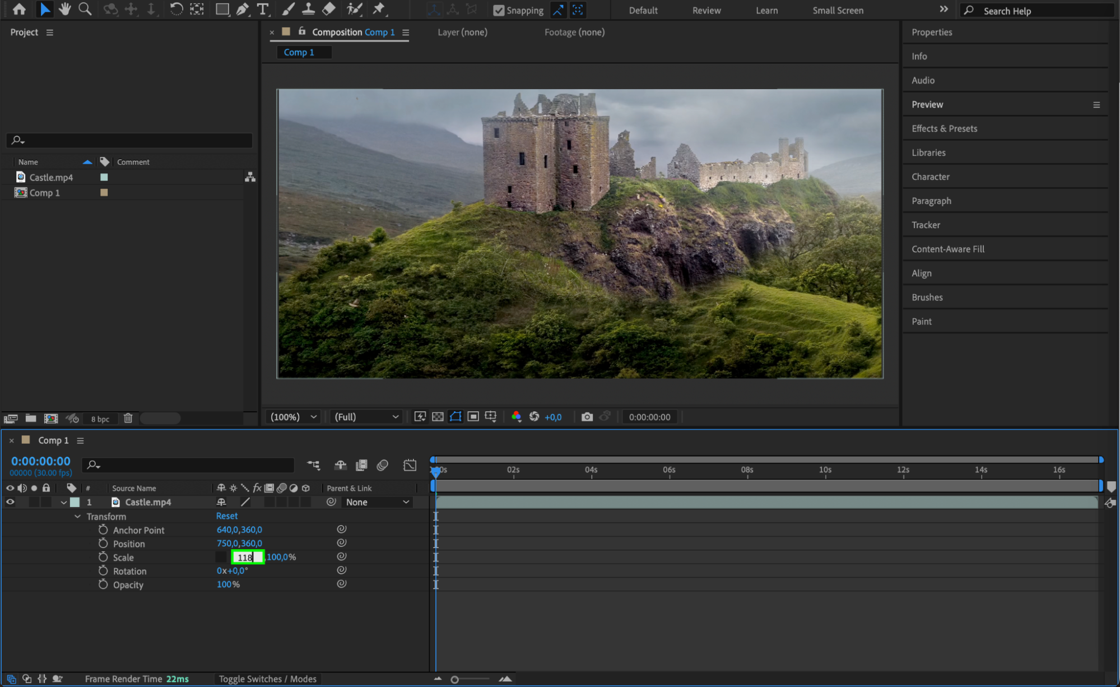
Task: Hide the Castle.mp4 layer with the eye icon
Action: pos(10,502)
